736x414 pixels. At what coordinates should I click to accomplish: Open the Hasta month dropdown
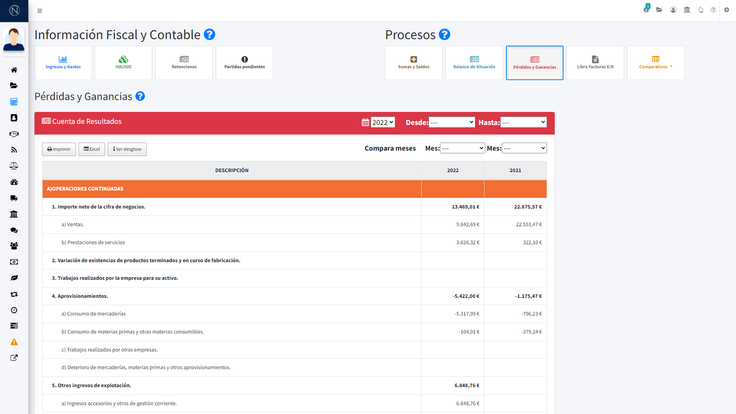coord(523,122)
